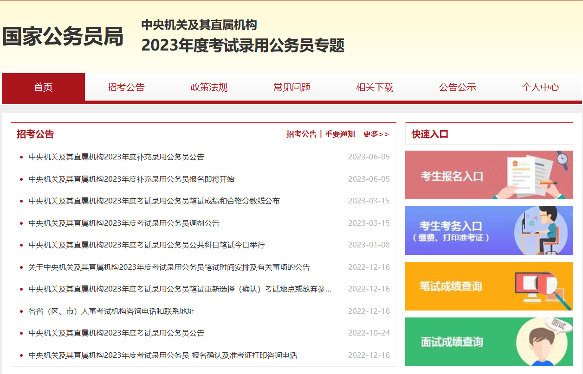Open 笔试时间安排及有关事项的公告 link
This screenshot has width=583, height=374.
[169, 267]
